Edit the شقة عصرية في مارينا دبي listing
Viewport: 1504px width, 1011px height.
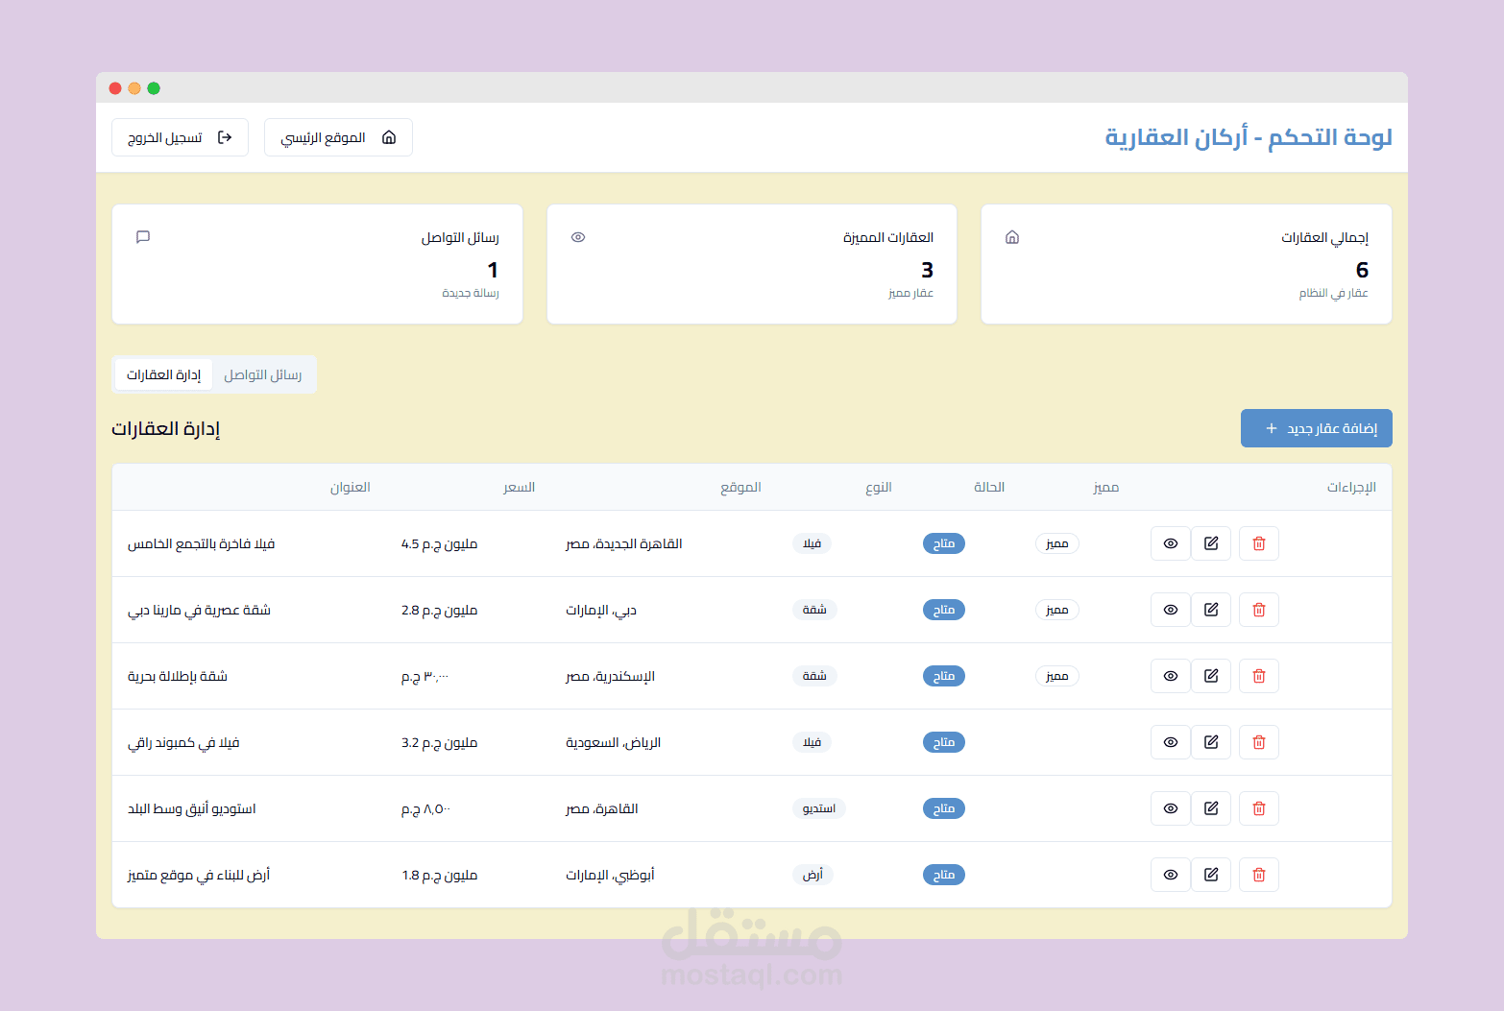[x=1211, y=610]
